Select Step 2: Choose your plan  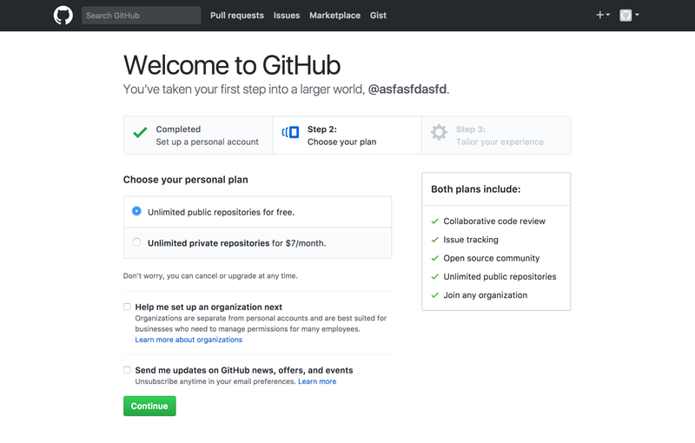[347, 136]
